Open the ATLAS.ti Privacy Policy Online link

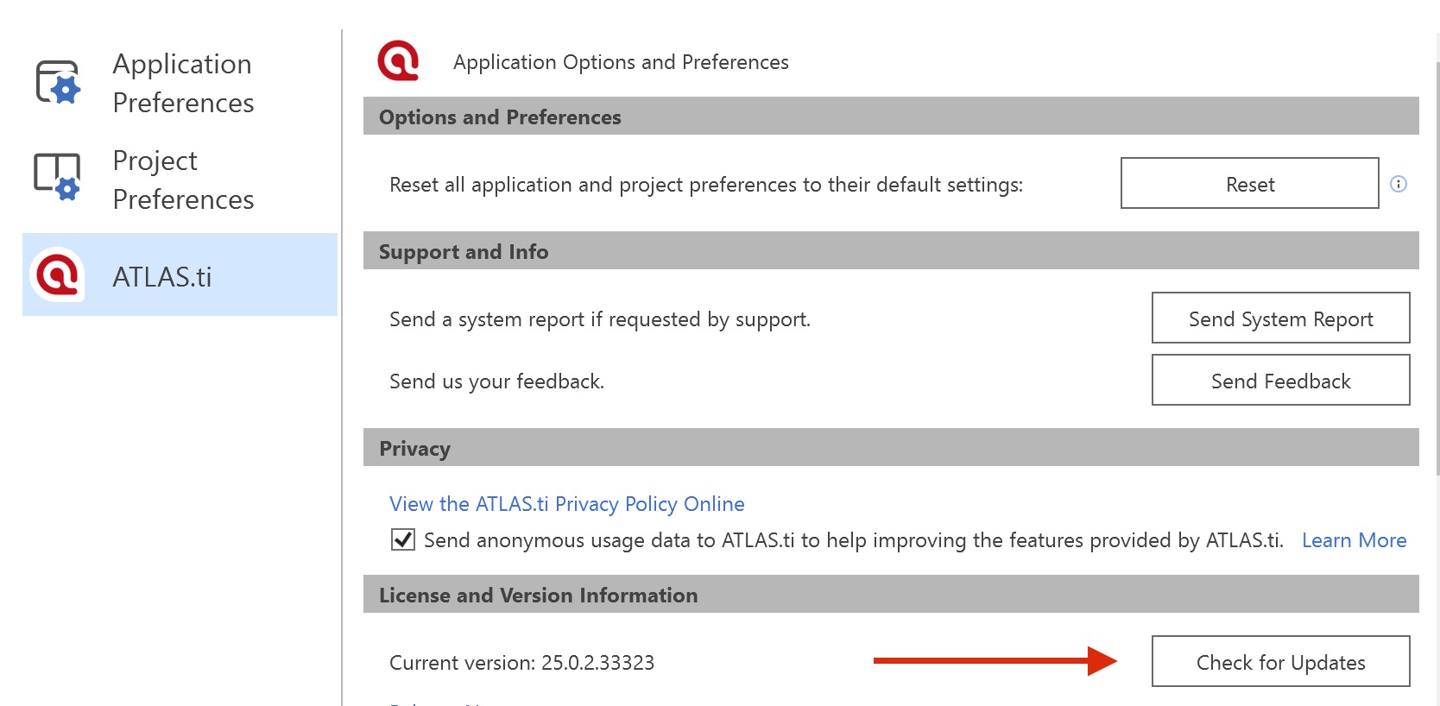(566, 504)
